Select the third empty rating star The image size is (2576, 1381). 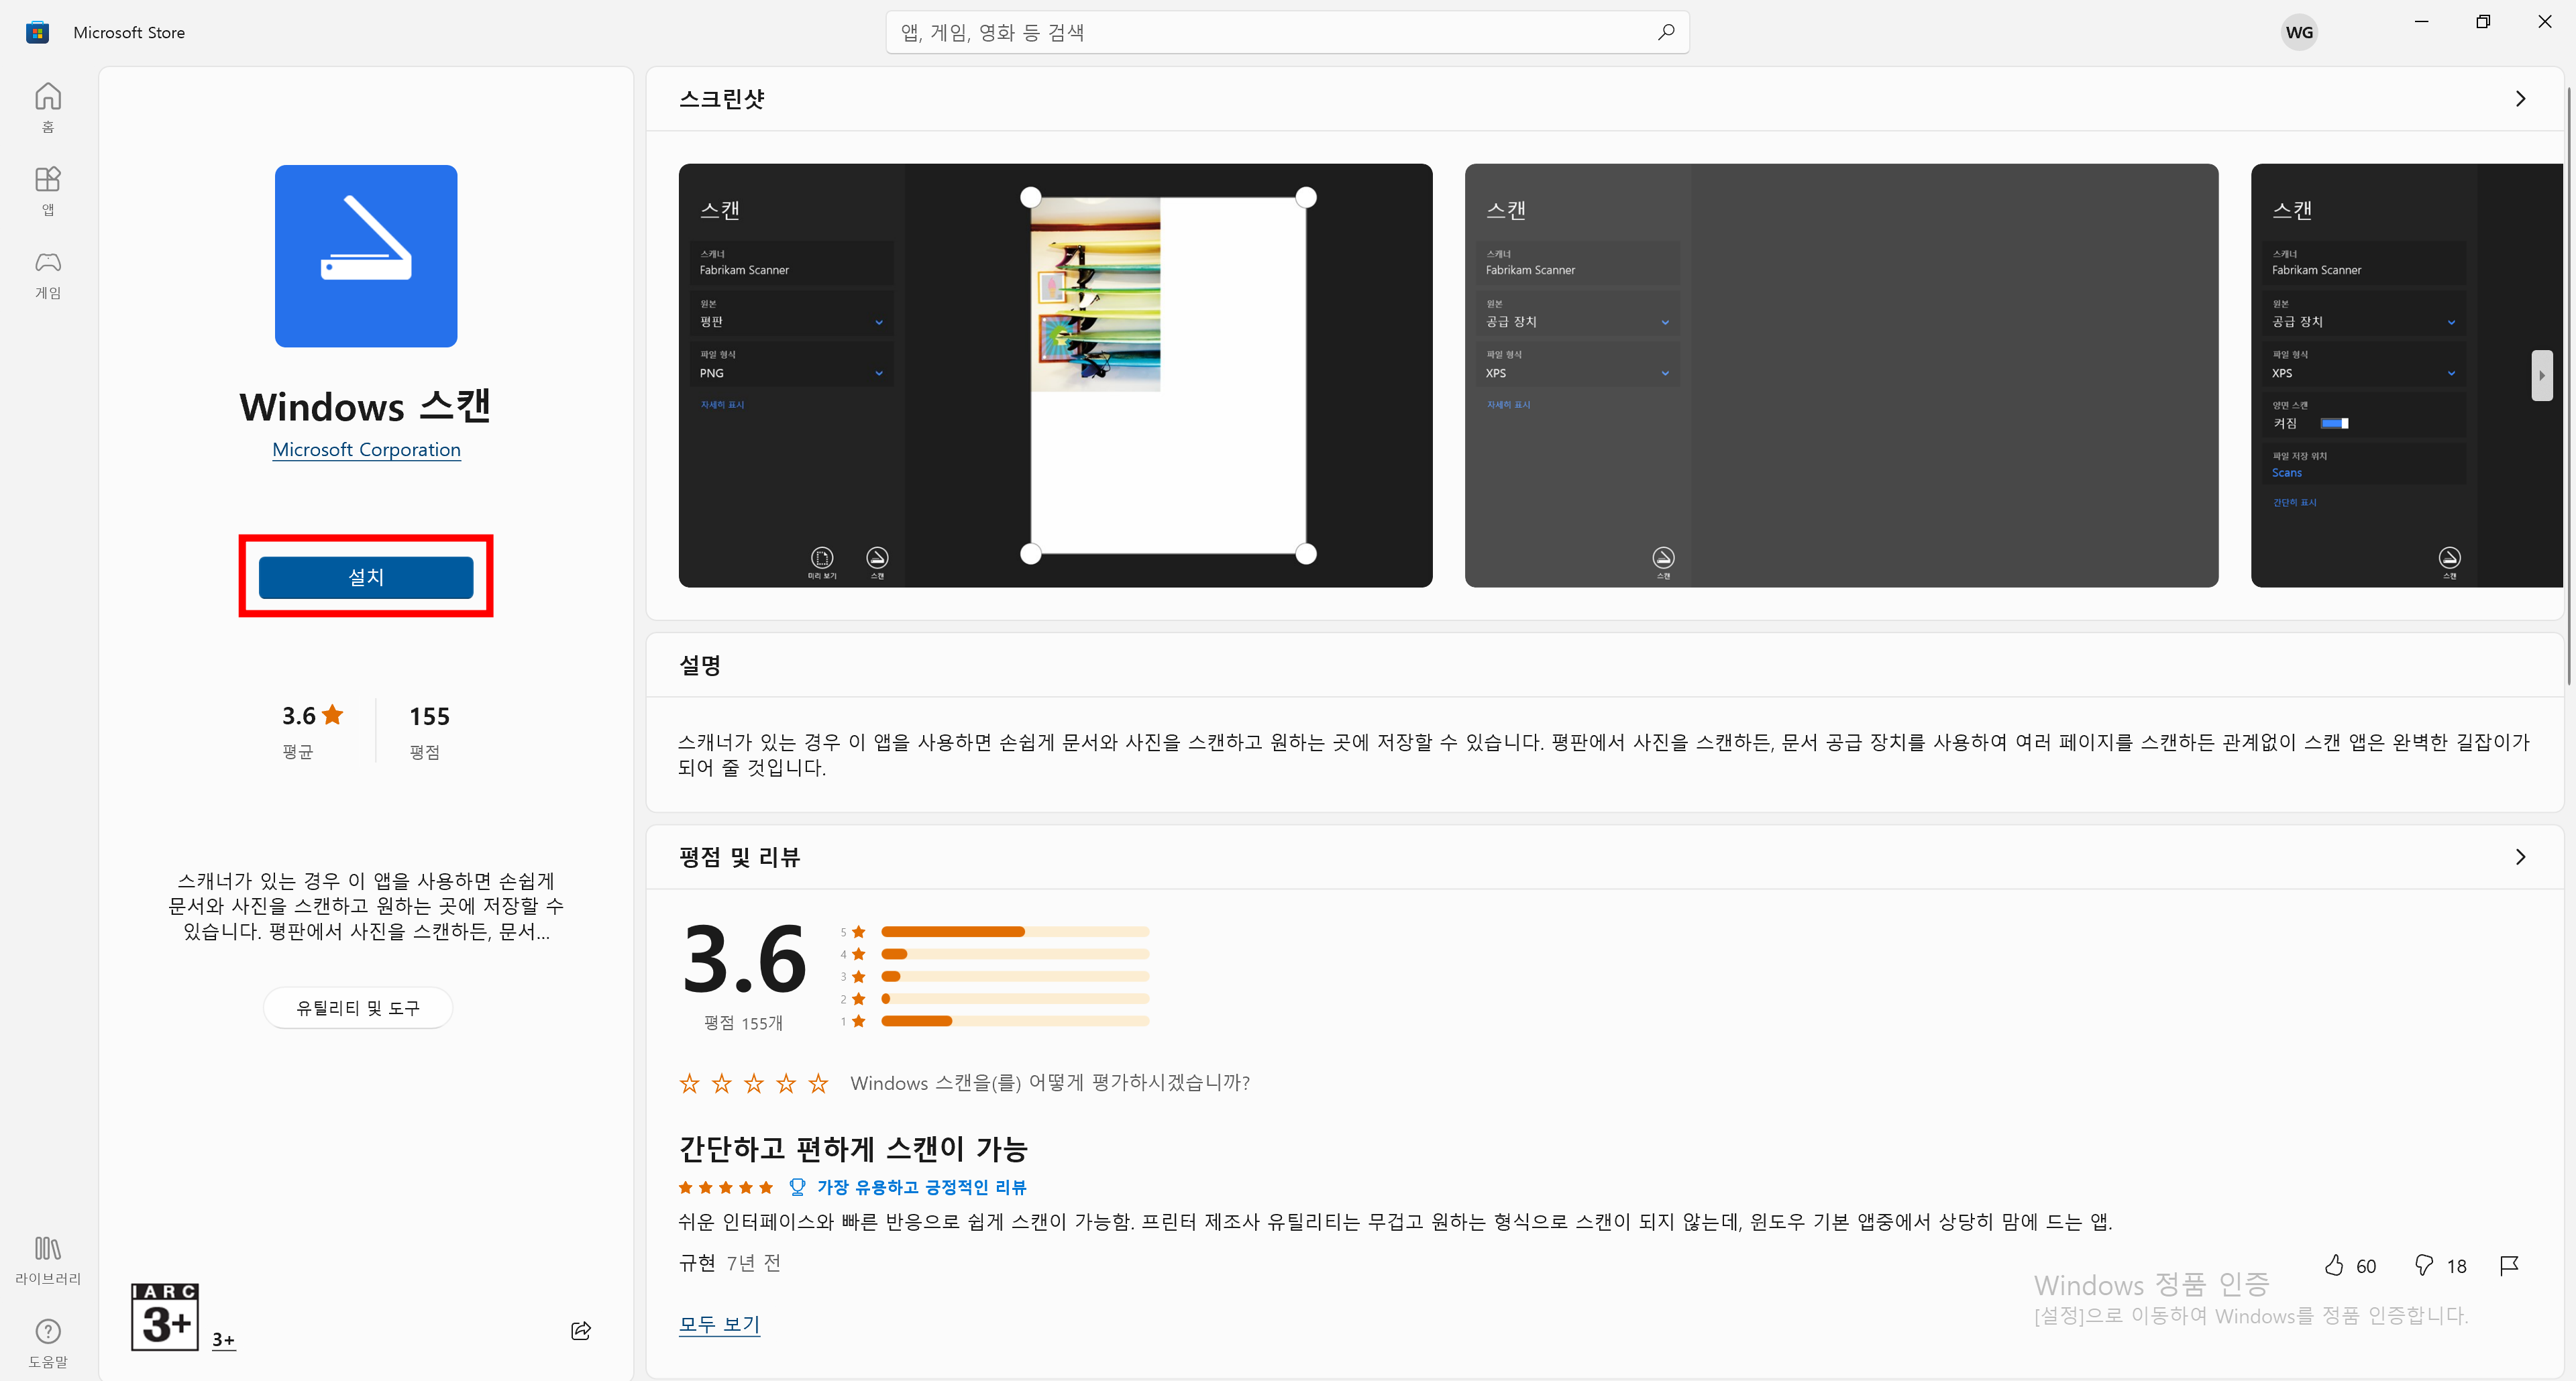pyautogui.click(x=754, y=1083)
